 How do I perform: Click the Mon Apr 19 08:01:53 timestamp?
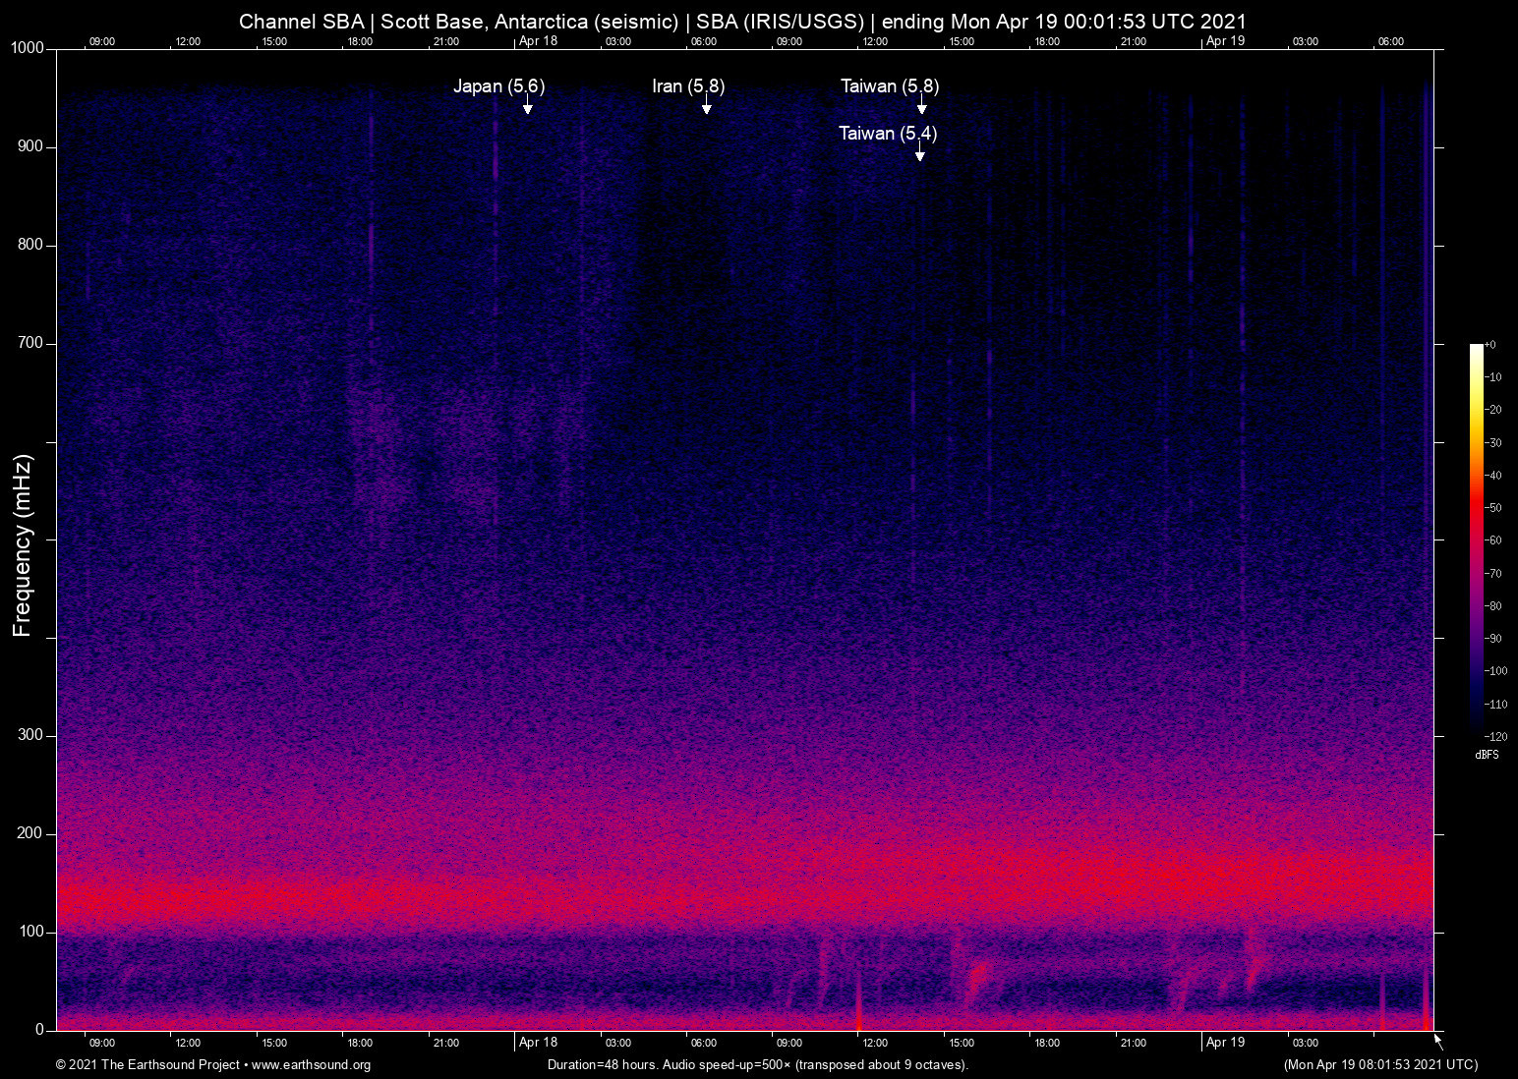click(1380, 1065)
